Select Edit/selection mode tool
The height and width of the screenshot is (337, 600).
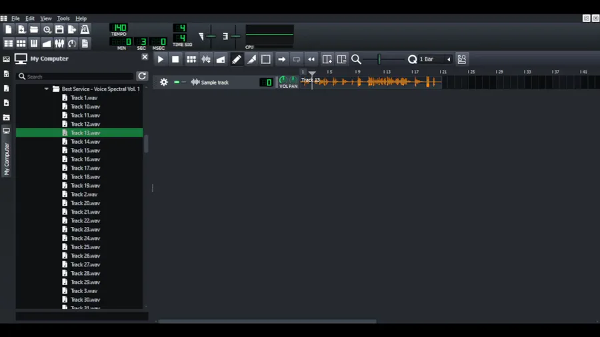click(x=265, y=59)
